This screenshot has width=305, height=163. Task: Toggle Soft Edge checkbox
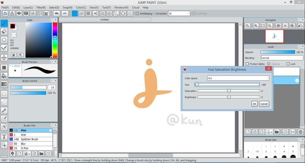(x=194, y=14)
